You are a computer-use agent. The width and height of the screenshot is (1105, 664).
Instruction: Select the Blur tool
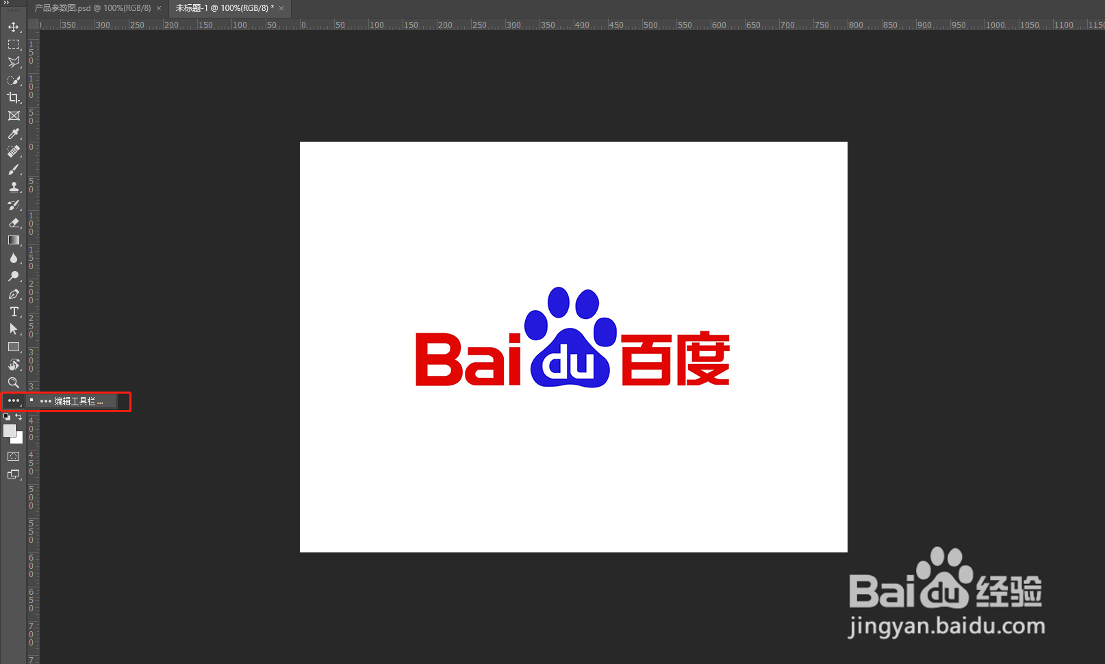[x=13, y=258]
